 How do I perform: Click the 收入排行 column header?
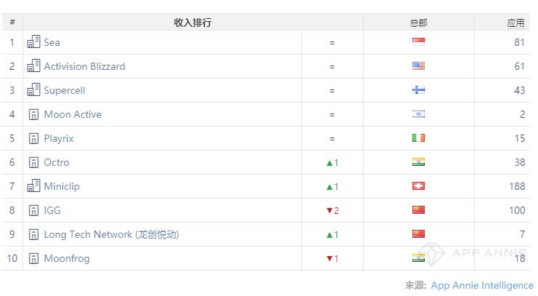point(192,23)
